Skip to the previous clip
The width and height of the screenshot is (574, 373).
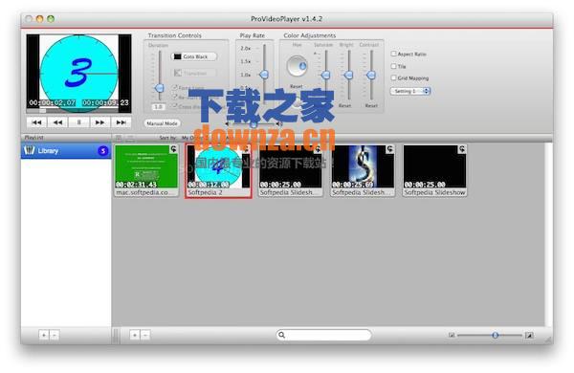pos(36,122)
